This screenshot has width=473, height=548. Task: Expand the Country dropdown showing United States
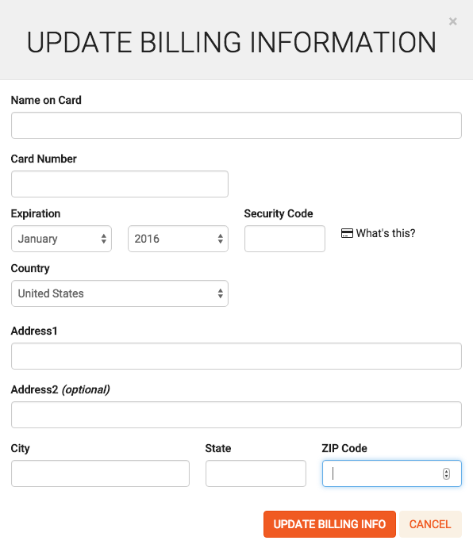click(x=120, y=293)
